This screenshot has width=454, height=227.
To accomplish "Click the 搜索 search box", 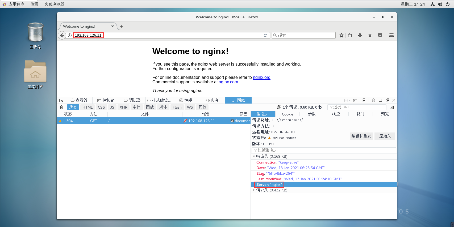I will point(304,35).
